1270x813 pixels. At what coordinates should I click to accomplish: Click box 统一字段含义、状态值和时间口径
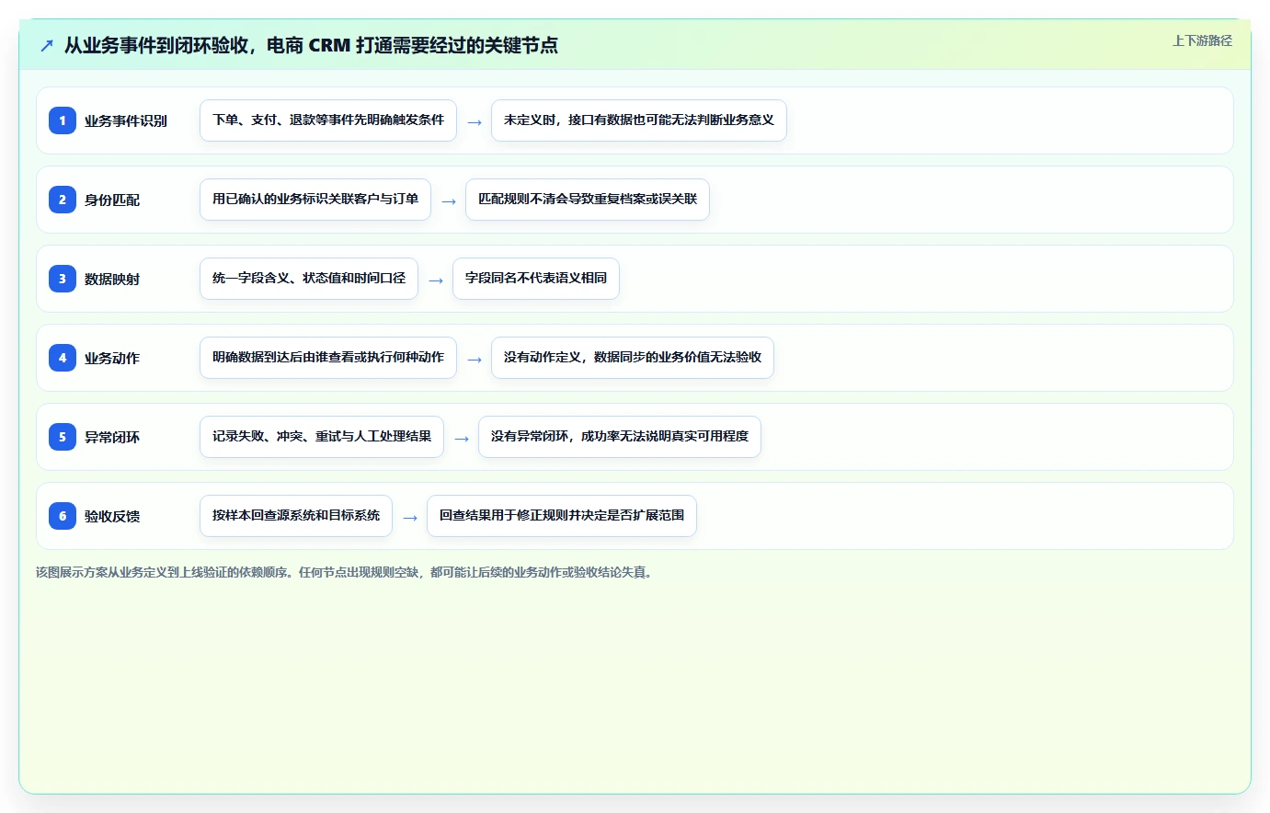309,279
